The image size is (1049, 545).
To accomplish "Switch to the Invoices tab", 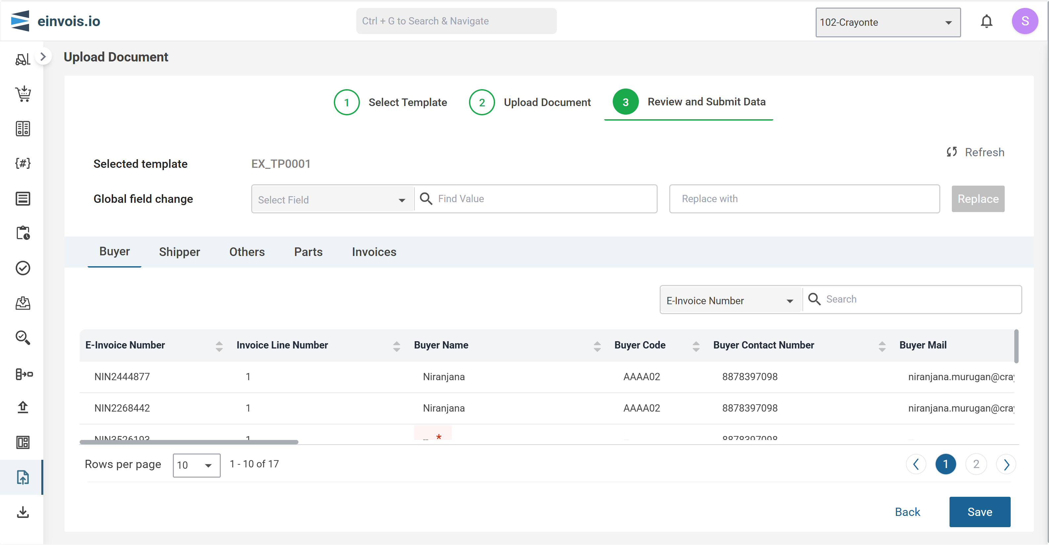I will (x=374, y=252).
